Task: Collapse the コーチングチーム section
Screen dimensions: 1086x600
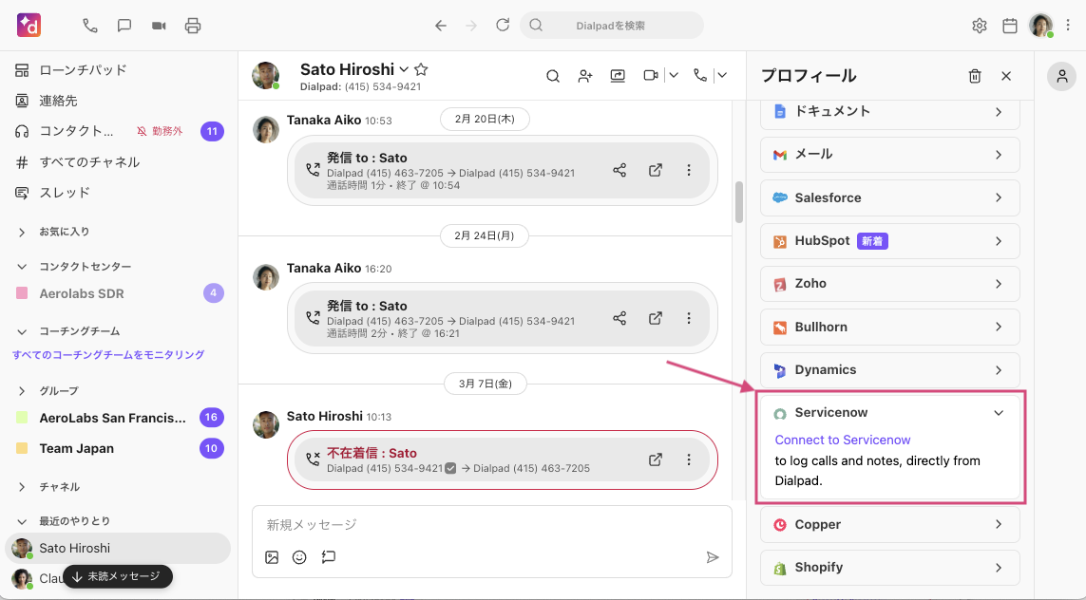Action: [x=22, y=331]
